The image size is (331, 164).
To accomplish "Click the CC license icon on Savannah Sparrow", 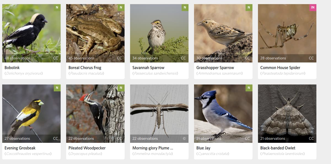I will (183, 58).
